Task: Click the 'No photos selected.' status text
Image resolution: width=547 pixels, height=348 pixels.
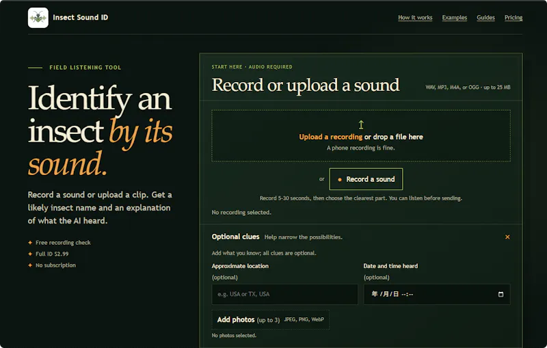Action: click(234, 336)
